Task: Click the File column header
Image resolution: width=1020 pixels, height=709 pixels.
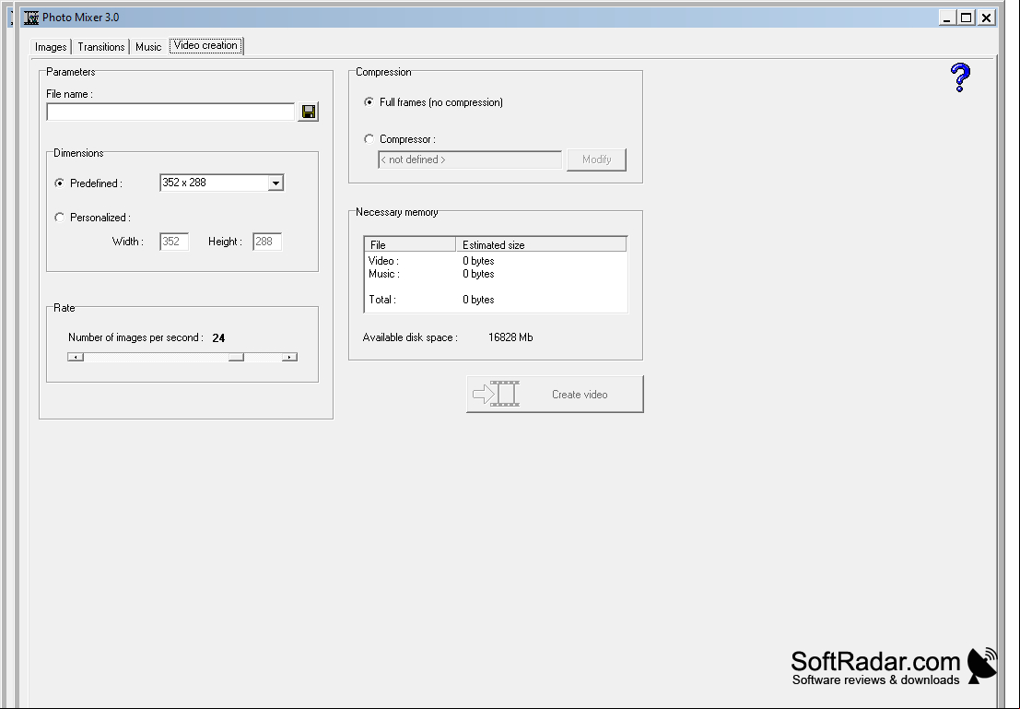Action: [x=410, y=245]
